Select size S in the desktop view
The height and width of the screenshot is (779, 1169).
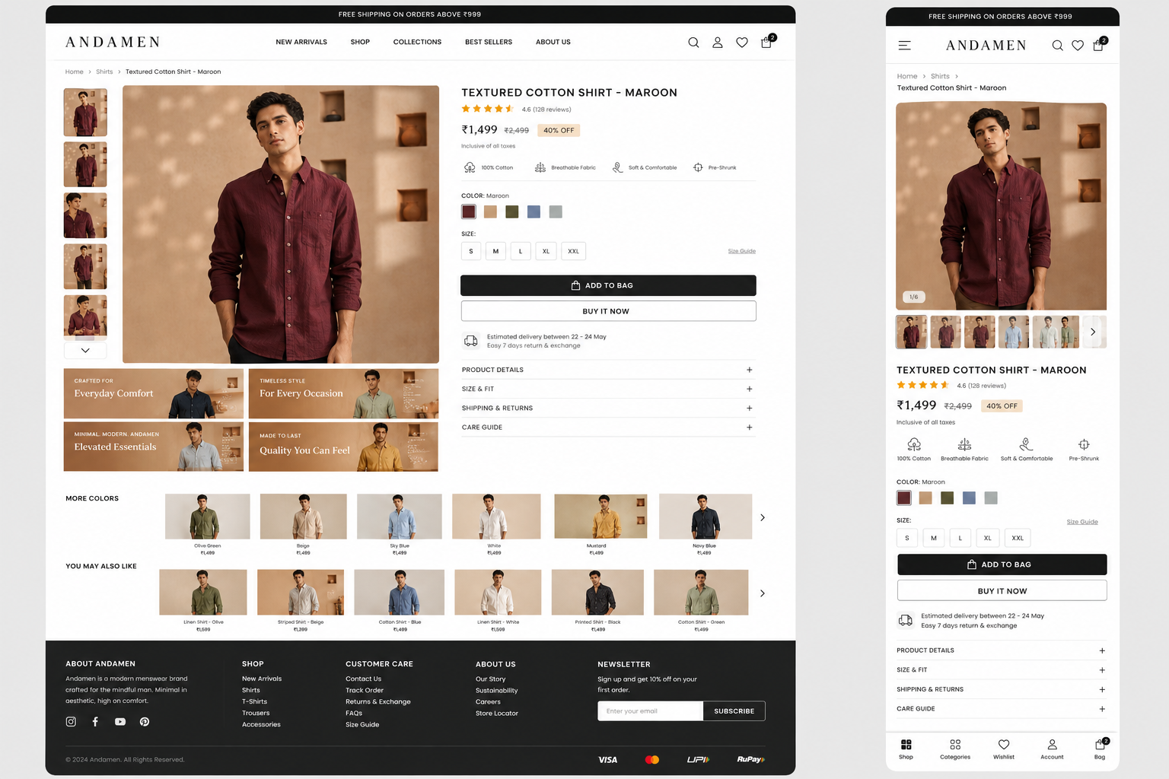point(471,251)
